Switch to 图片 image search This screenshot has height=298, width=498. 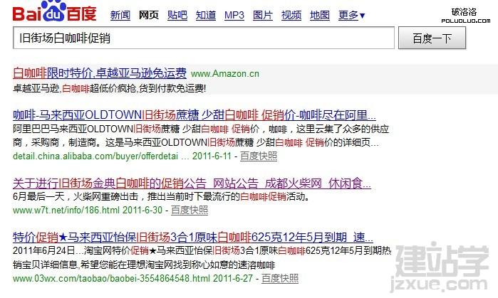[x=263, y=15]
